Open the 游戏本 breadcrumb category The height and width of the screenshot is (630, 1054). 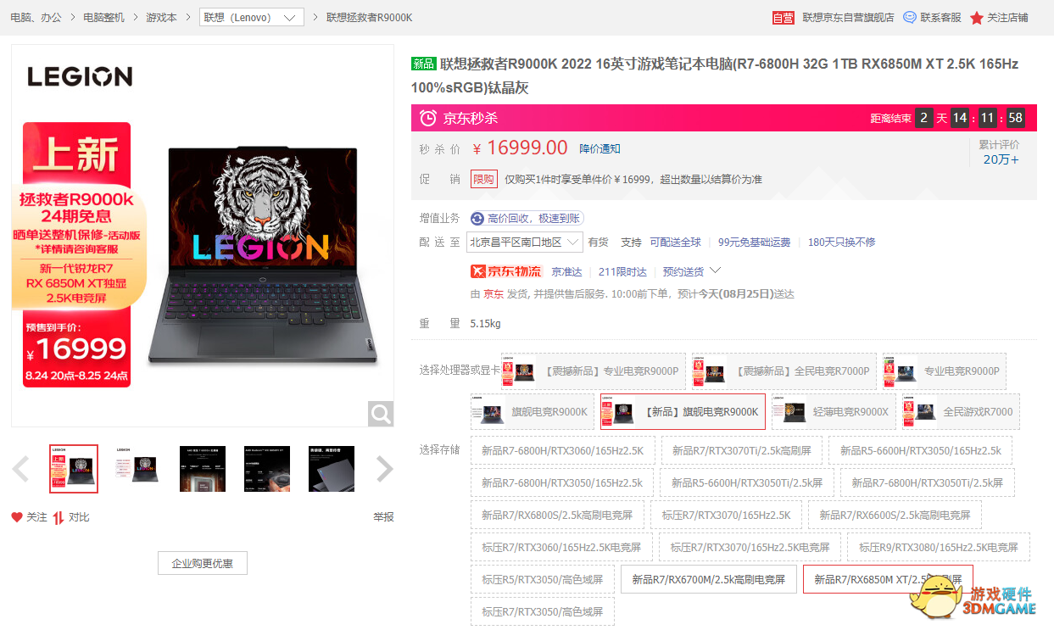tap(161, 17)
